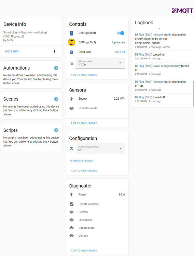Add a new scene with plus icon
This screenshot has height=256, width=194.
click(56, 99)
